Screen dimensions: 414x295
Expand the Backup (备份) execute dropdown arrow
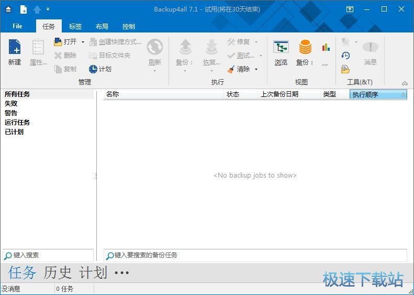185,71
